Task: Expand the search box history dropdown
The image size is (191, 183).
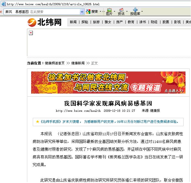Action: pyautogui.click(x=82, y=12)
